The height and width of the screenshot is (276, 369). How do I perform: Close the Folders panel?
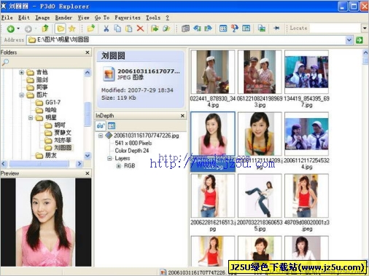click(x=88, y=52)
